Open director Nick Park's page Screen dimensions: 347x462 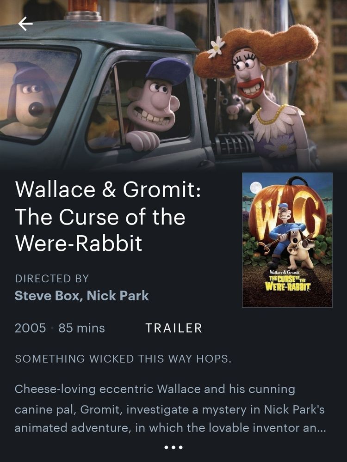pyautogui.click(x=118, y=296)
